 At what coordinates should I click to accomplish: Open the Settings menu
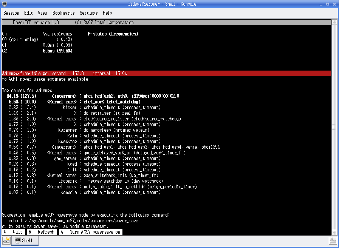[89, 13]
